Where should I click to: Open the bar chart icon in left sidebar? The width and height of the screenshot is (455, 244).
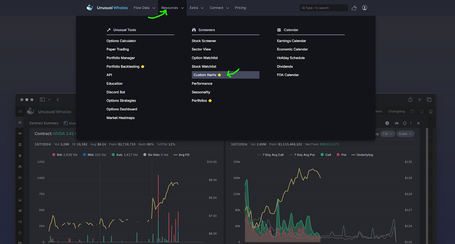(20, 200)
